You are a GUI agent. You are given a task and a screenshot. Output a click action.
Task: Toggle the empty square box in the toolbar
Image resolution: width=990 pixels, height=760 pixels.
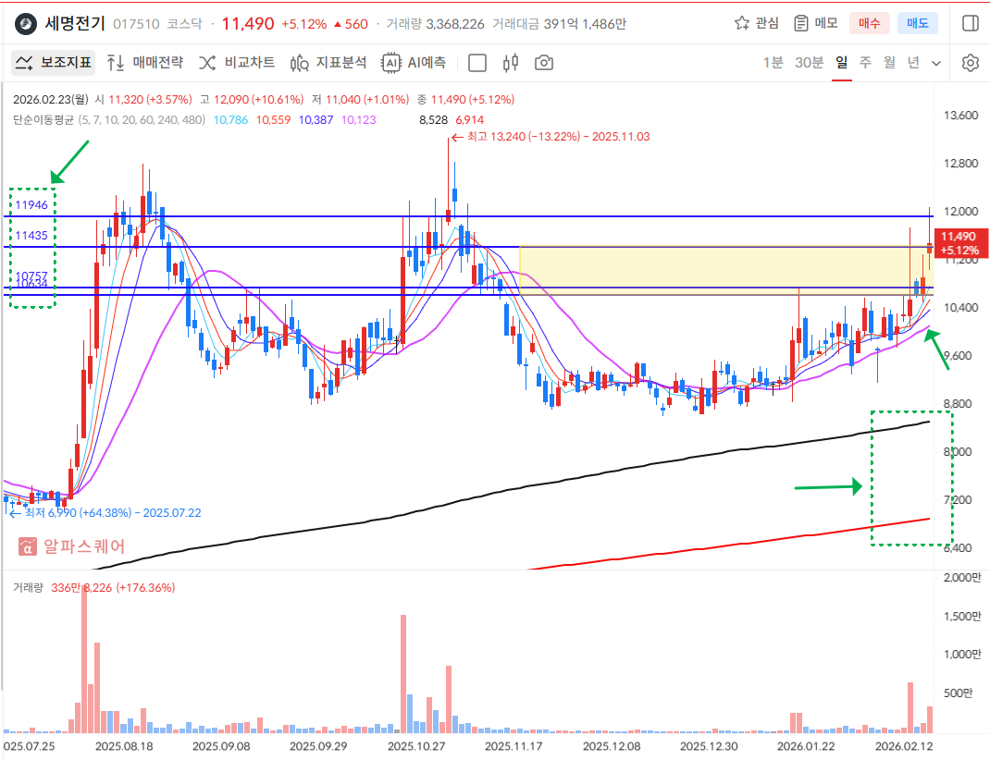click(x=477, y=63)
